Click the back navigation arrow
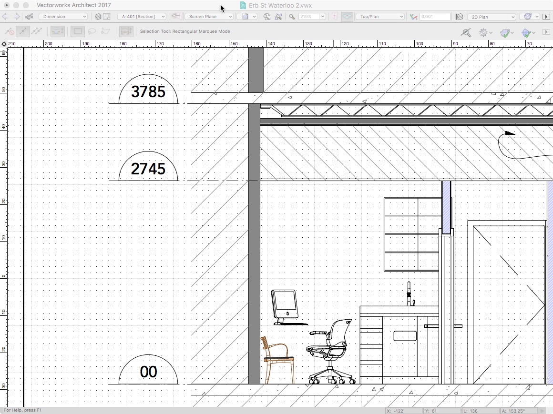Viewport: 553px width, 414px height. [6, 17]
